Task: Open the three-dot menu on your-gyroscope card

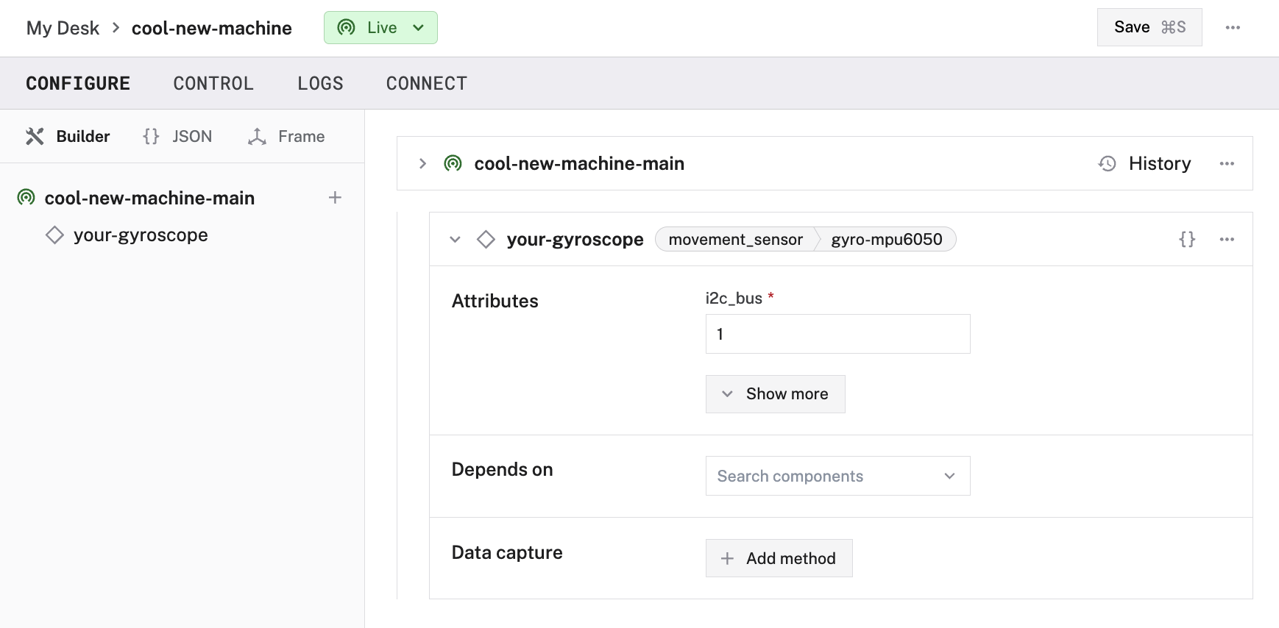Action: click(1226, 239)
